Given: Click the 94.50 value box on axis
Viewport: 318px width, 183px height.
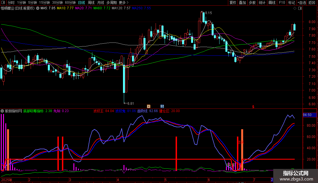Looking at the screenshot, I should (x=310, y=115).
